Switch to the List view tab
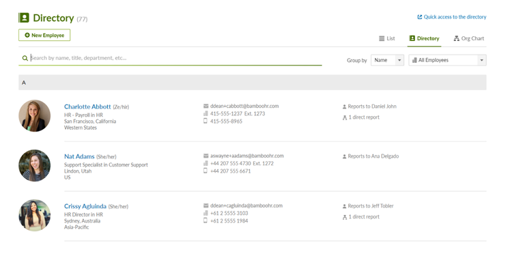512x258 pixels. 387,38
